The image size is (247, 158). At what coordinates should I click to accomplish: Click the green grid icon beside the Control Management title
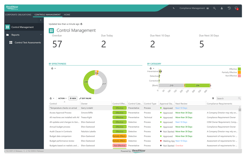(51, 31)
